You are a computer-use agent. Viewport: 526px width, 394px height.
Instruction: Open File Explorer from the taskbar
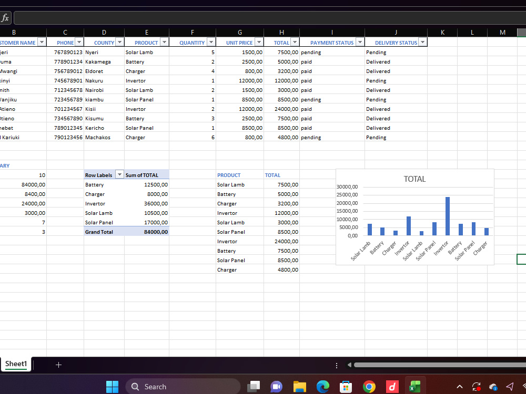point(300,387)
